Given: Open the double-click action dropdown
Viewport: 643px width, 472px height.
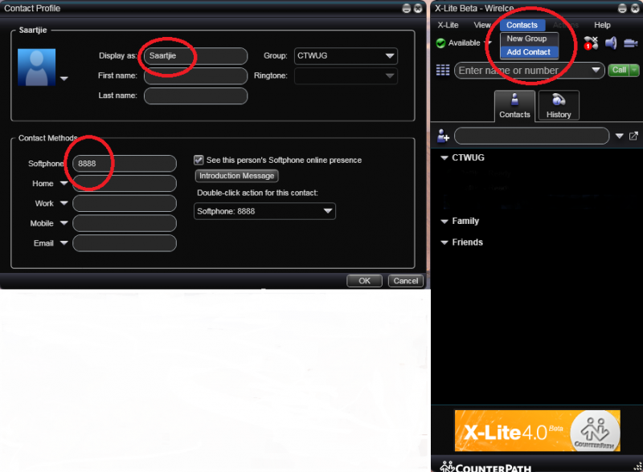Looking at the screenshot, I should pos(264,211).
